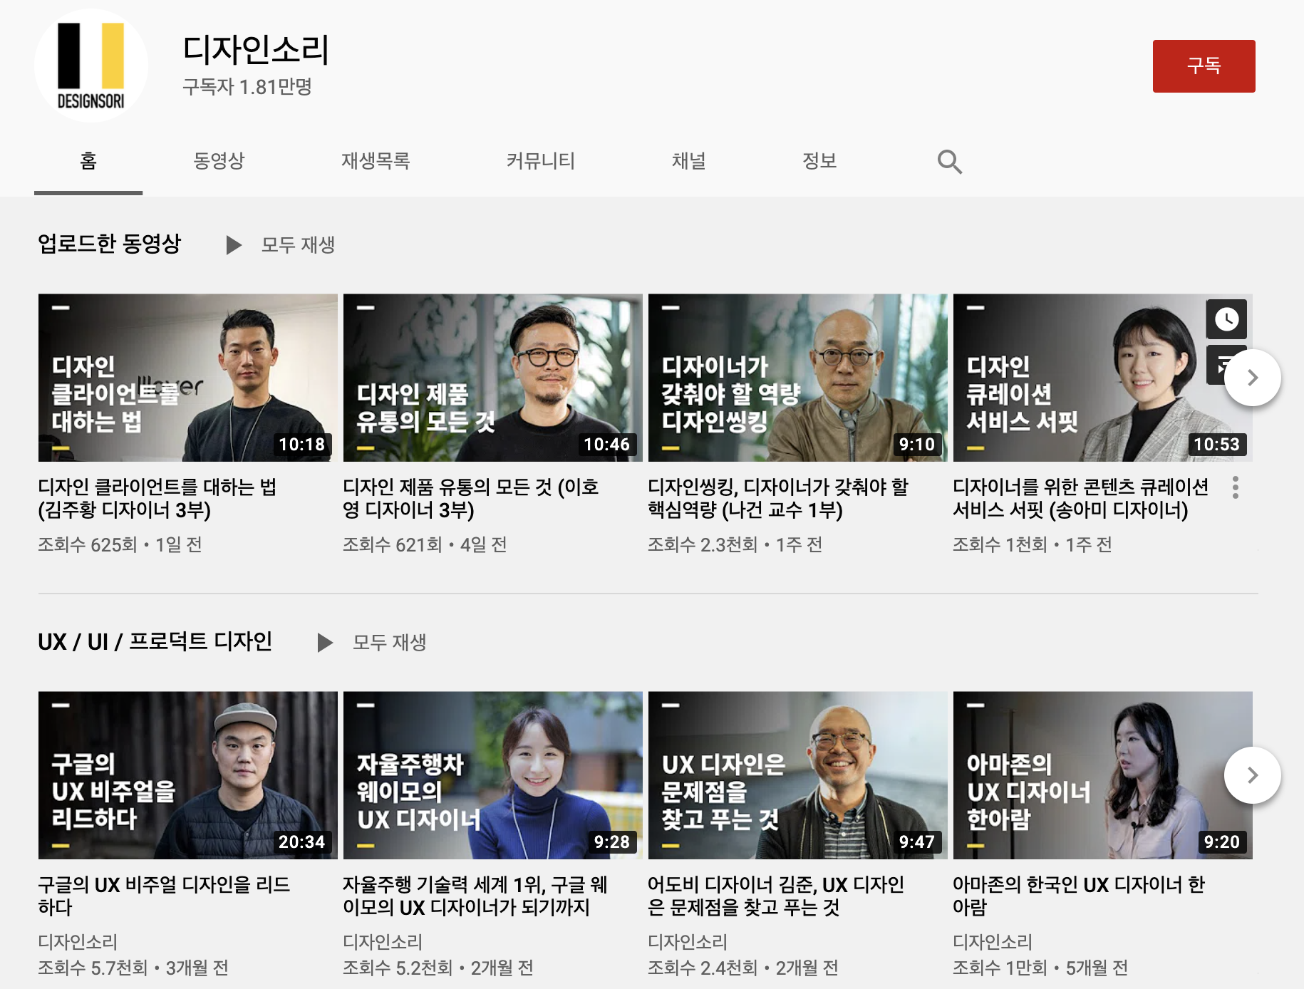Click '조회수 2.3천회 • 1주 전' text
The image size is (1304, 989).
click(735, 545)
